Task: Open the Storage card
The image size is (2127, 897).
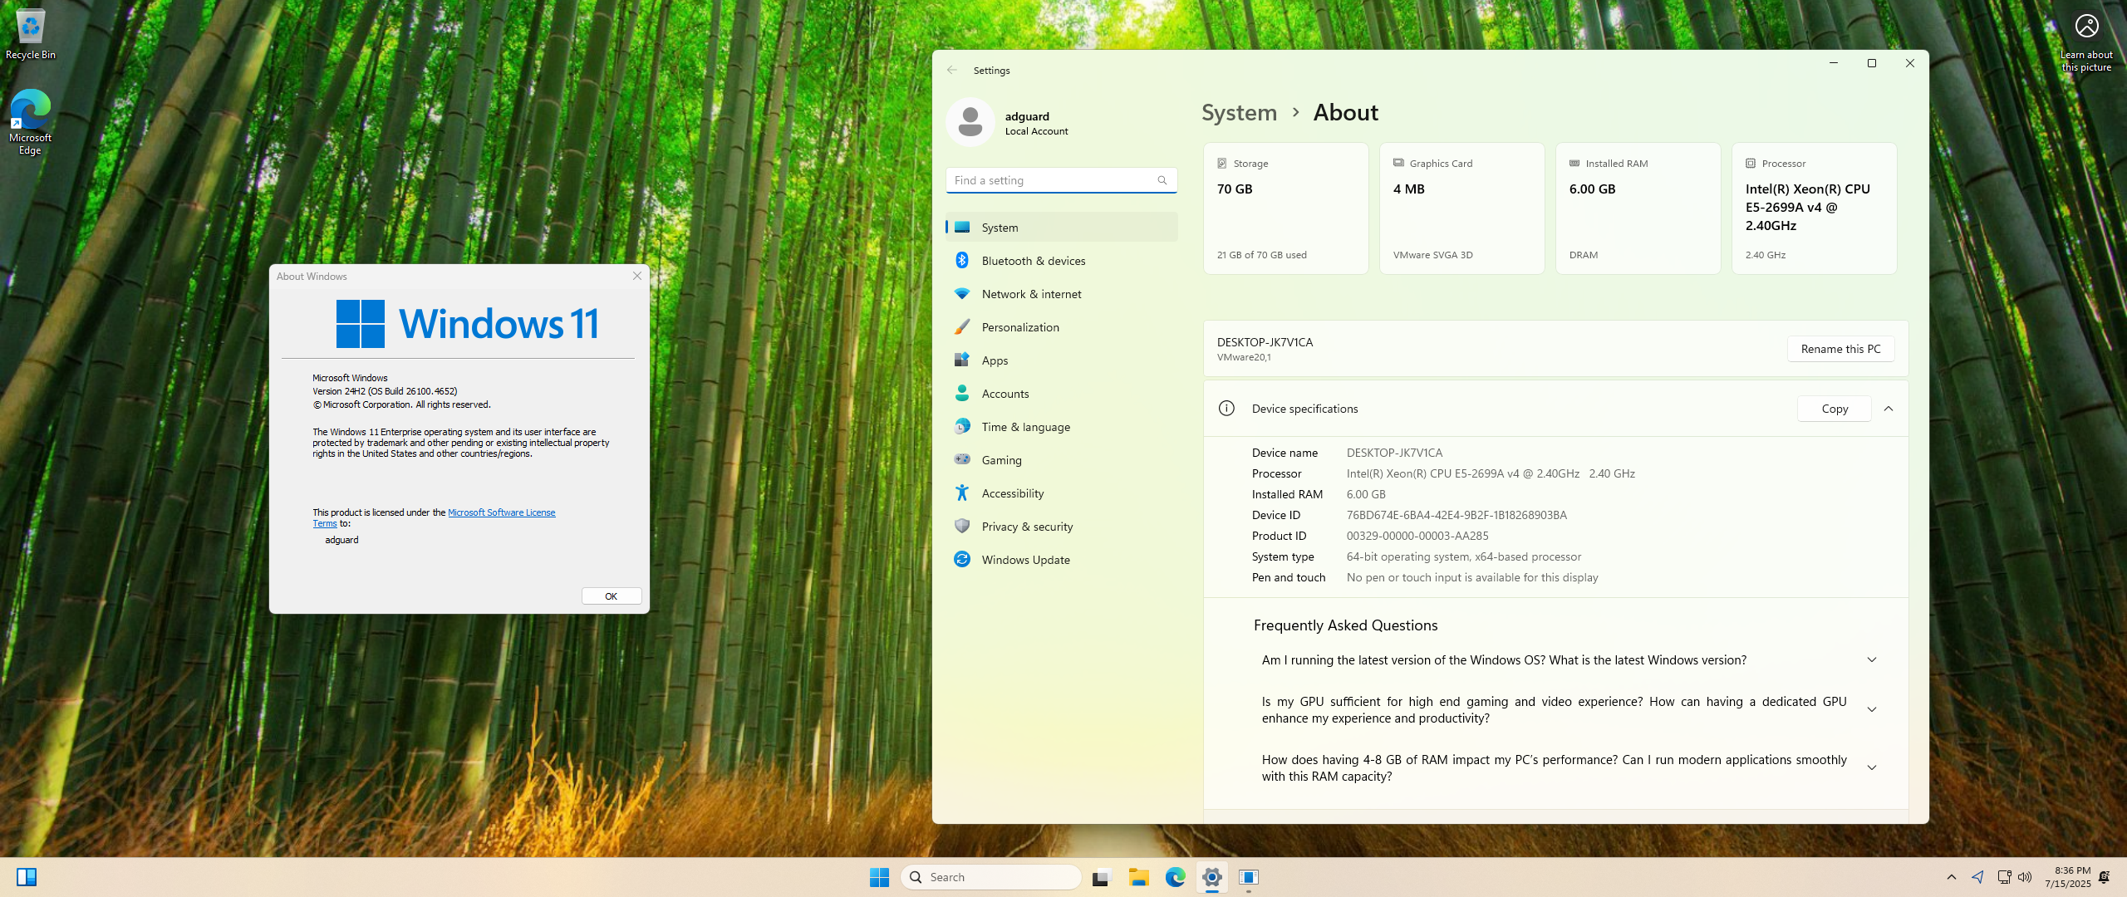Action: pyautogui.click(x=1286, y=208)
